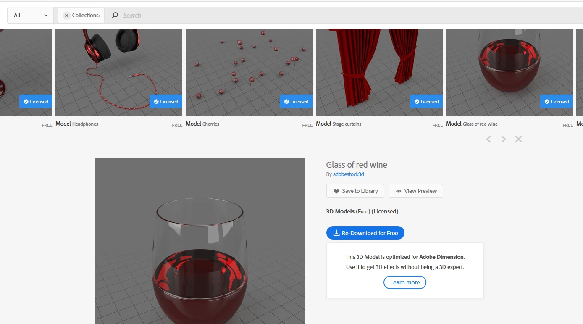Image resolution: width=583 pixels, height=324 pixels.
Task: Click View Preview button
Action: pos(416,191)
